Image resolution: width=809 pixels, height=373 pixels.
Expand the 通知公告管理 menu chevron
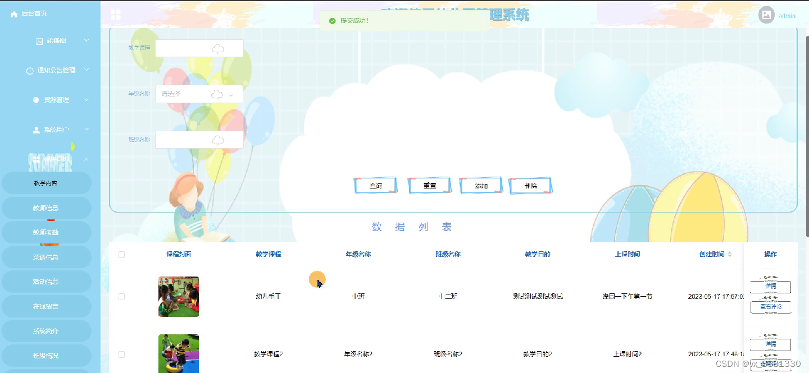click(x=87, y=70)
